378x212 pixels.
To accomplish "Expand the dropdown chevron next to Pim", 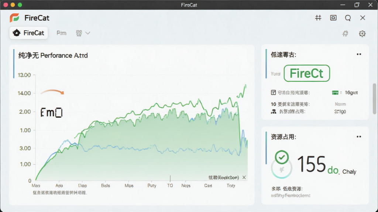I will (88, 33).
